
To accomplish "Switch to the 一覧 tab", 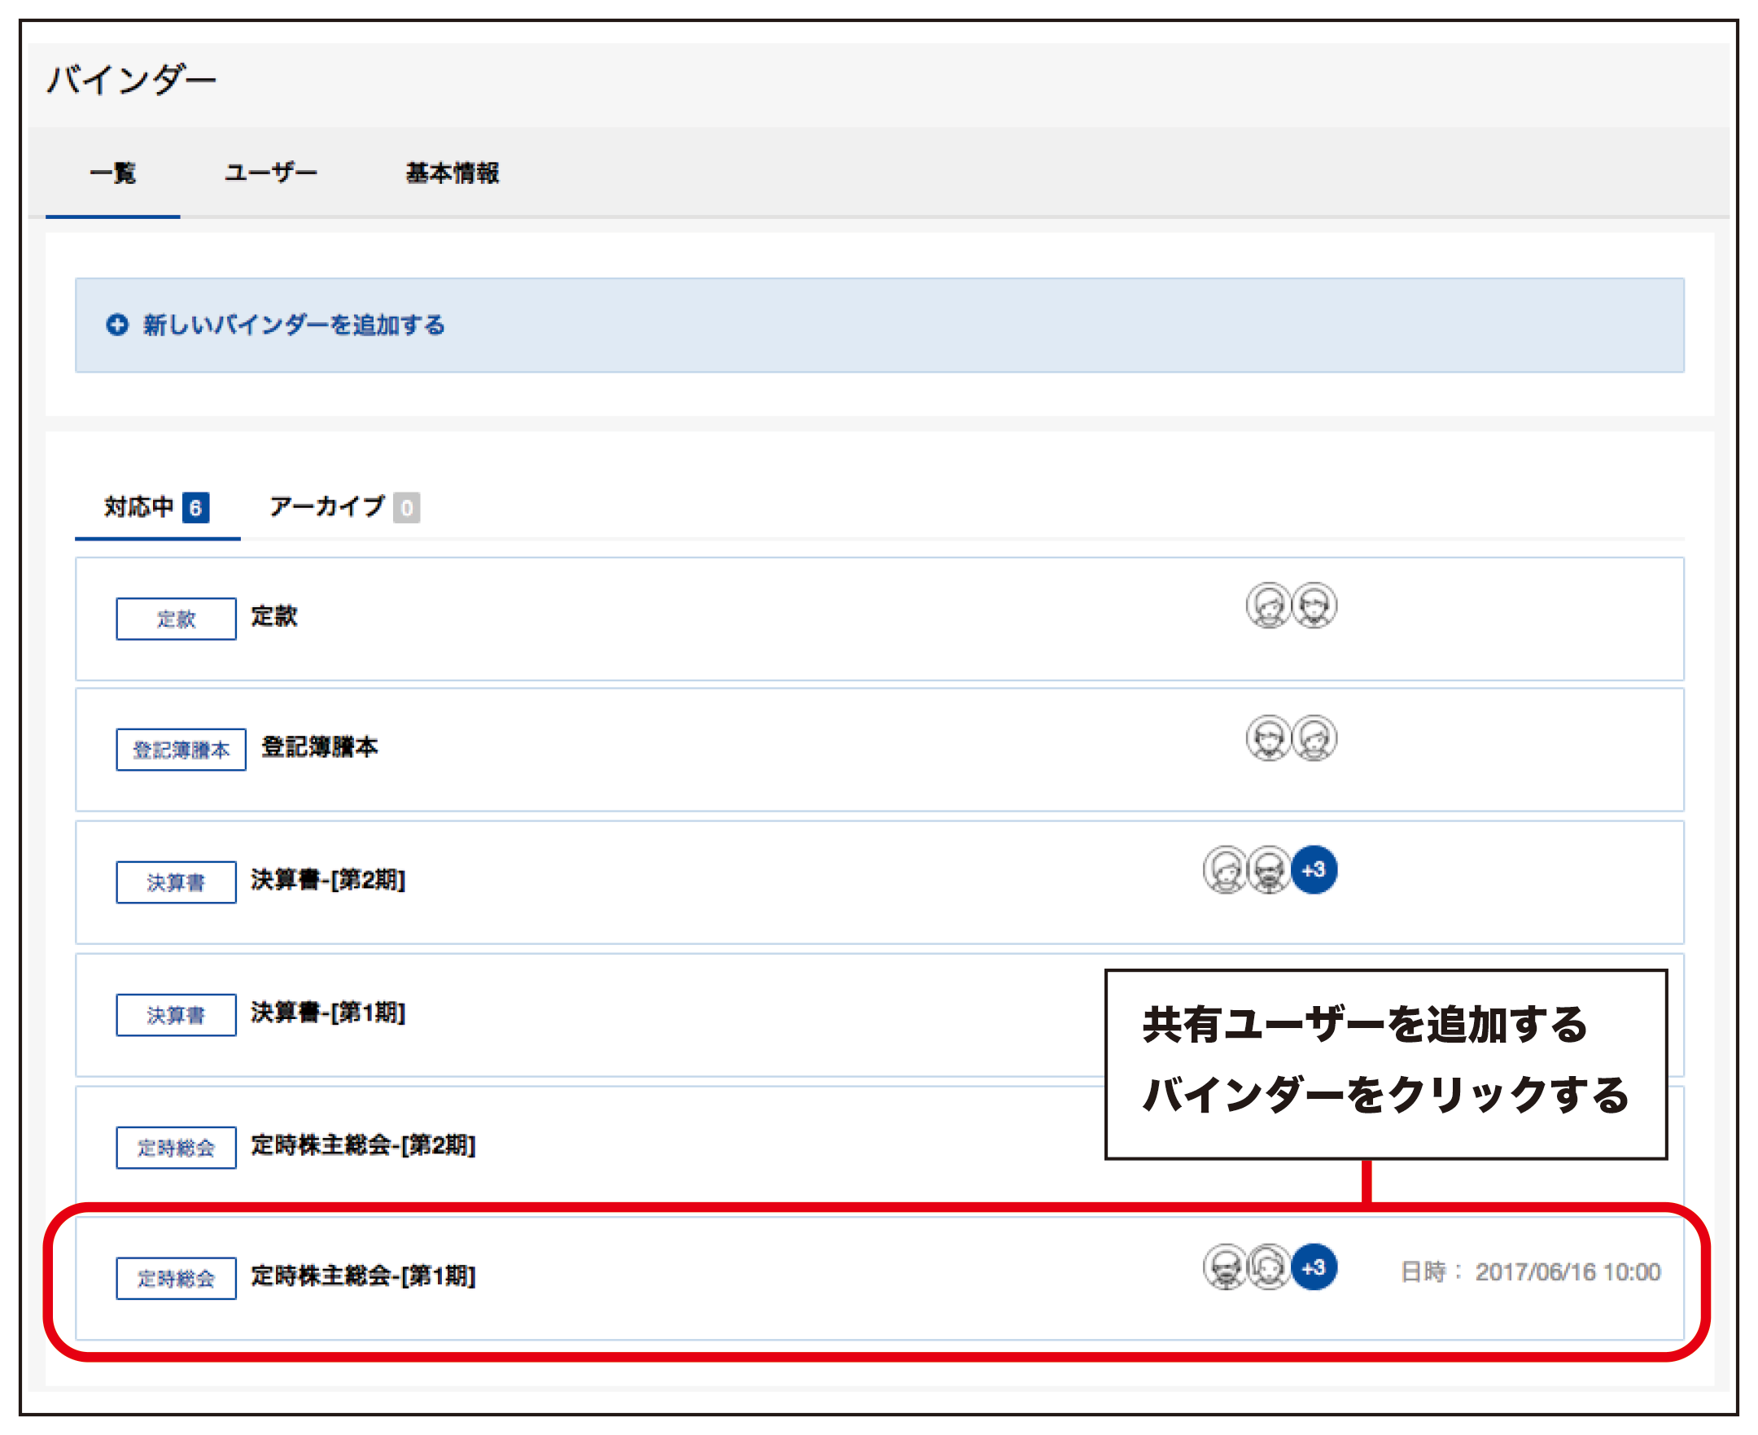I will tap(113, 173).
